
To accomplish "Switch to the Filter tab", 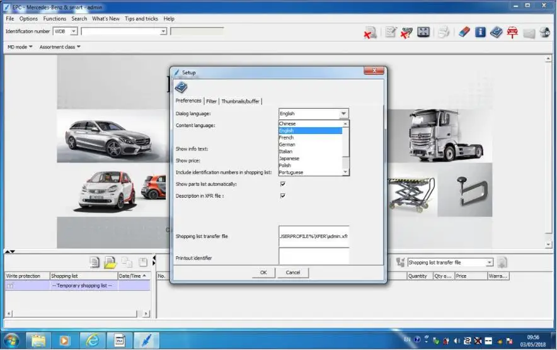I will click(211, 101).
